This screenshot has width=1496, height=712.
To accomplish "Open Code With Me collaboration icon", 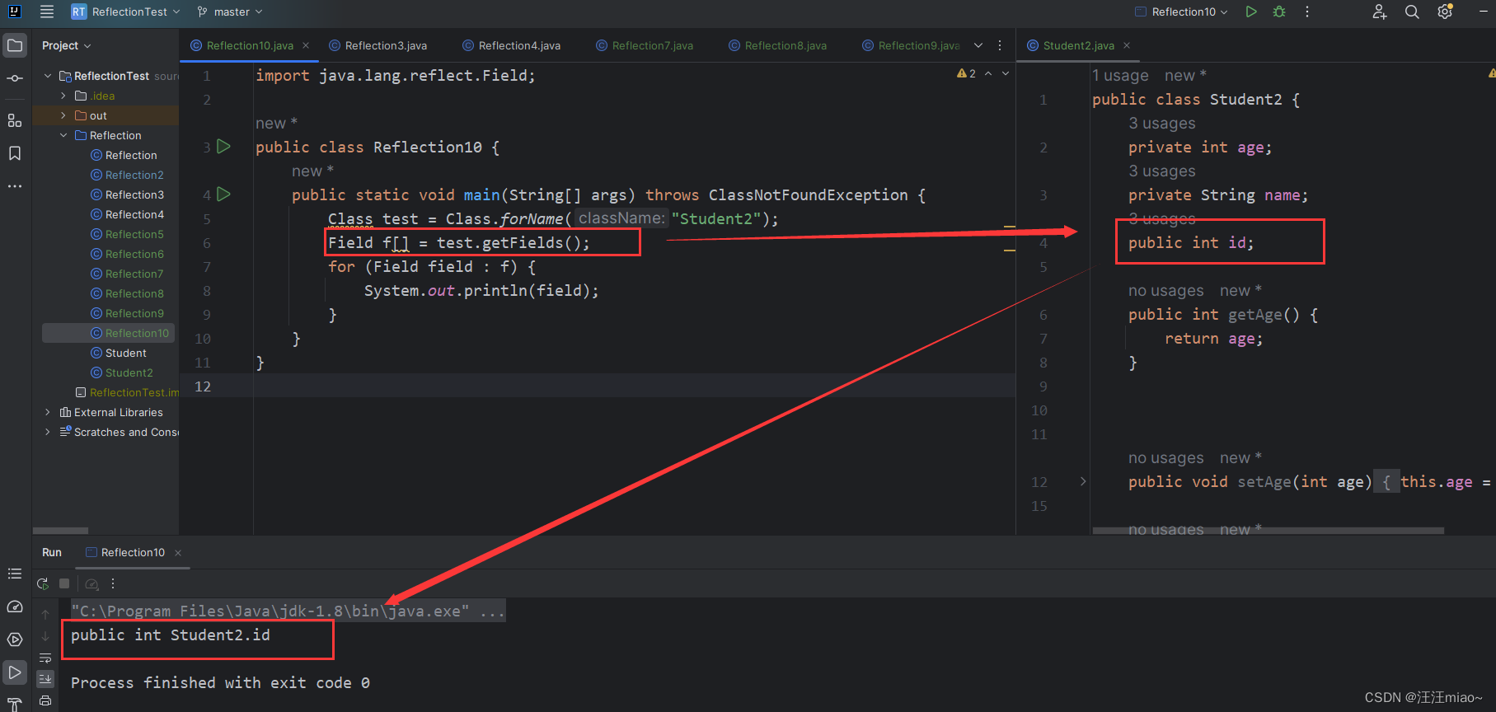I will point(1379,12).
